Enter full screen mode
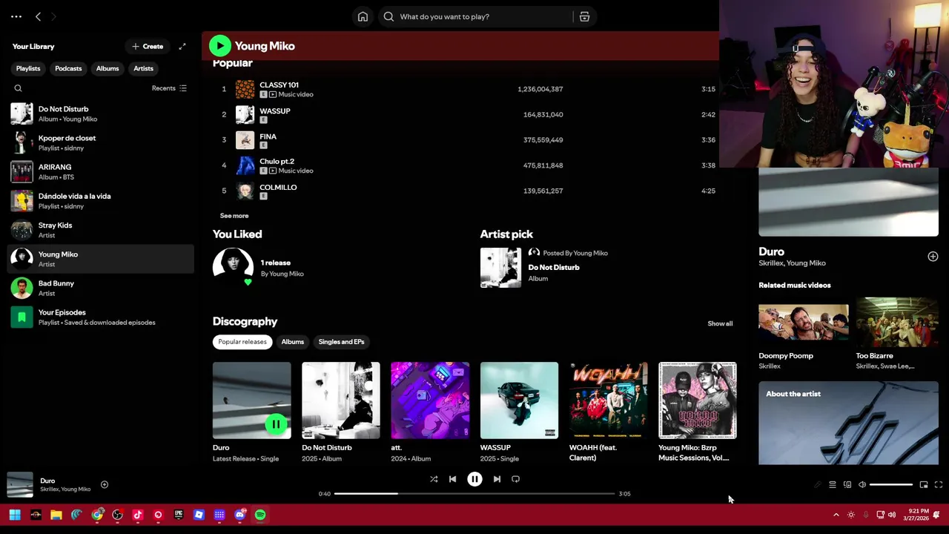 click(939, 485)
